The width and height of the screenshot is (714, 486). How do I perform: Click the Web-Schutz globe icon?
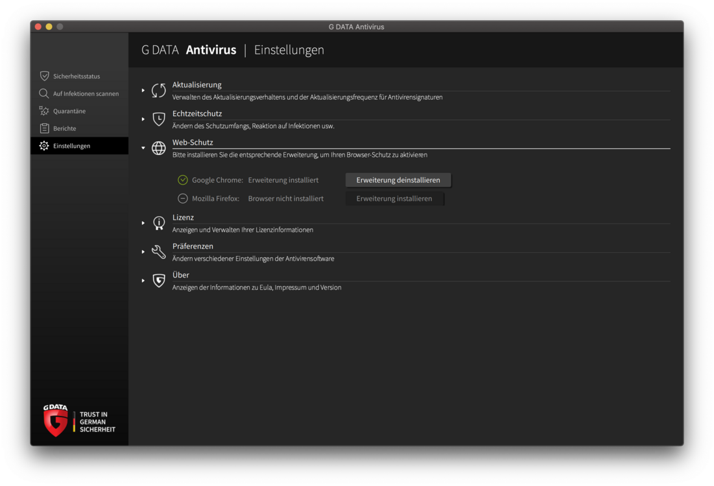(158, 148)
